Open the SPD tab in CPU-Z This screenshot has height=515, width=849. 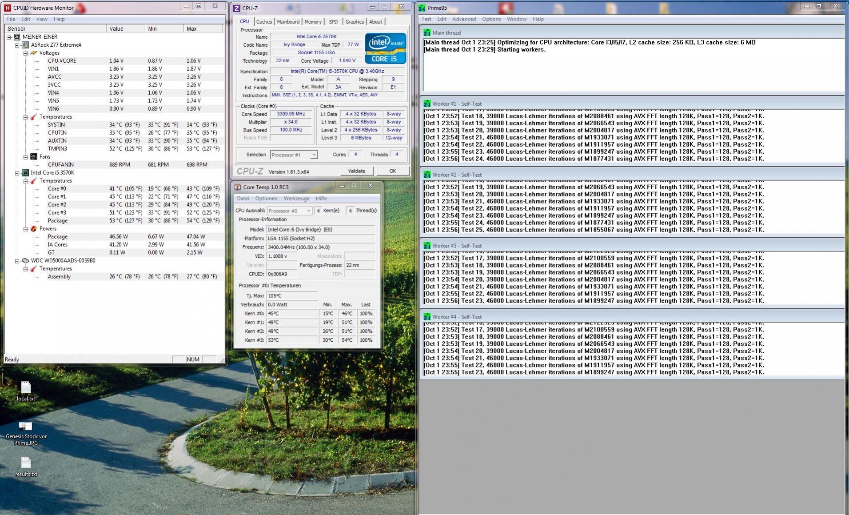point(333,22)
